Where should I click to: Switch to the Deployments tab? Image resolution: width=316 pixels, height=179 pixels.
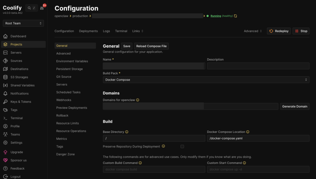pyautogui.click(x=88, y=31)
